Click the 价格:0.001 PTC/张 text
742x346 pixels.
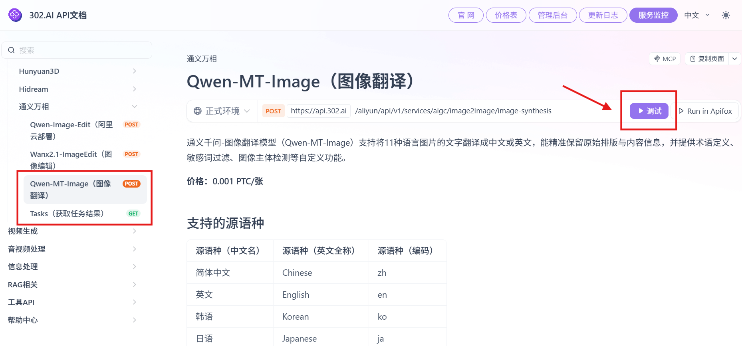pos(225,181)
